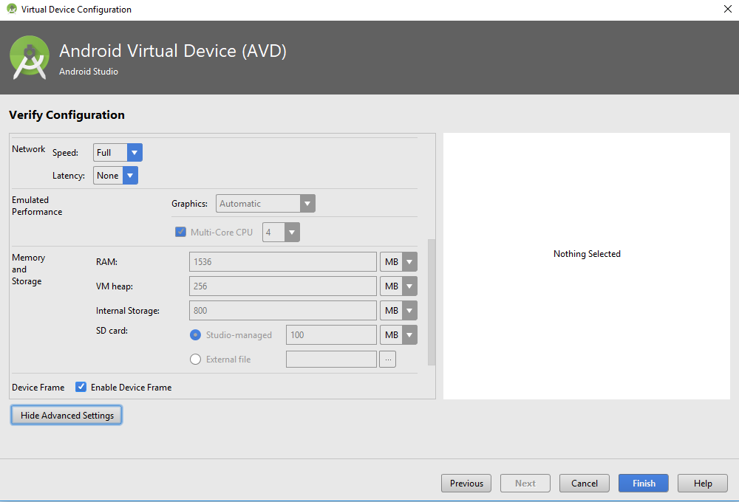This screenshot has width=739, height=502.
Task: Click the Android Virtual Device (AVD) title
Action: (173, 51)
